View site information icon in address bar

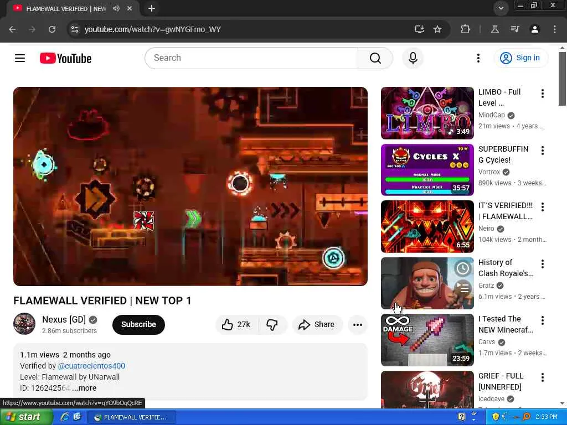coord(75,29)
